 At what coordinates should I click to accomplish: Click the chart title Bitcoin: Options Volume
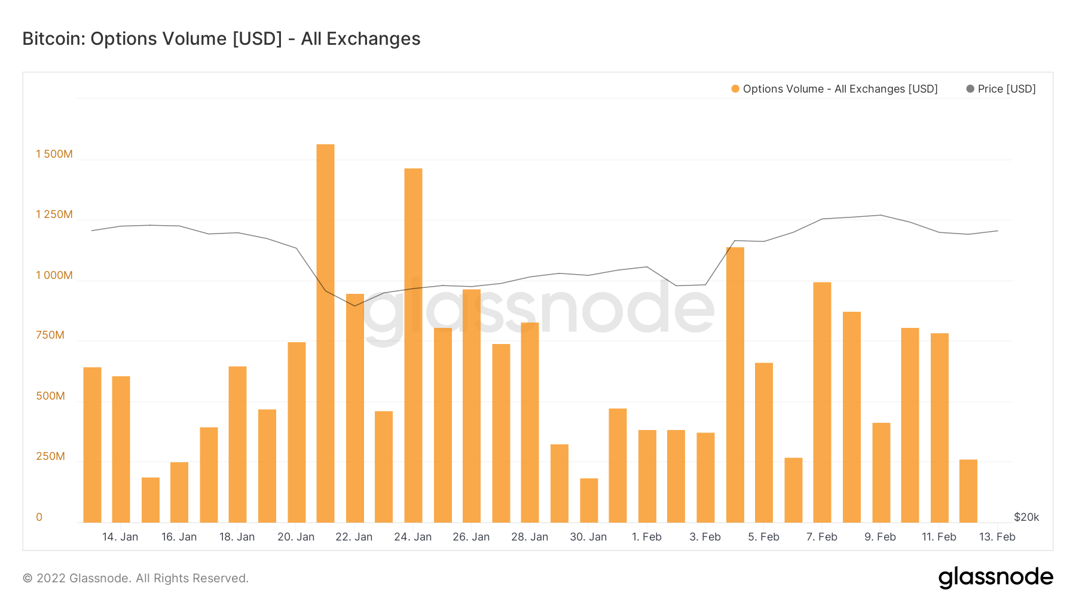(221, 39)
